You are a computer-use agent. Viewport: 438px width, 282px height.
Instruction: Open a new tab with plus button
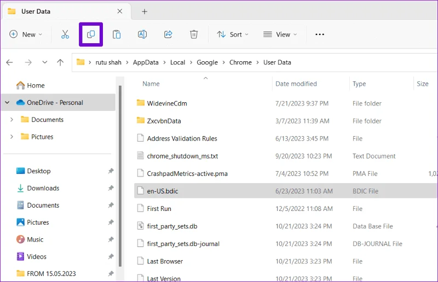click(145, 11)
